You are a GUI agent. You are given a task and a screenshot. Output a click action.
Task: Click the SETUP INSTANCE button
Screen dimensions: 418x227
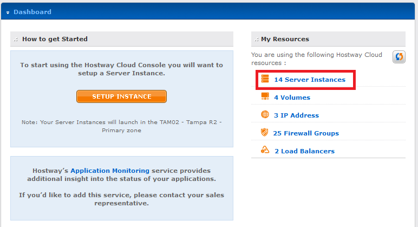tap(122, 96)
